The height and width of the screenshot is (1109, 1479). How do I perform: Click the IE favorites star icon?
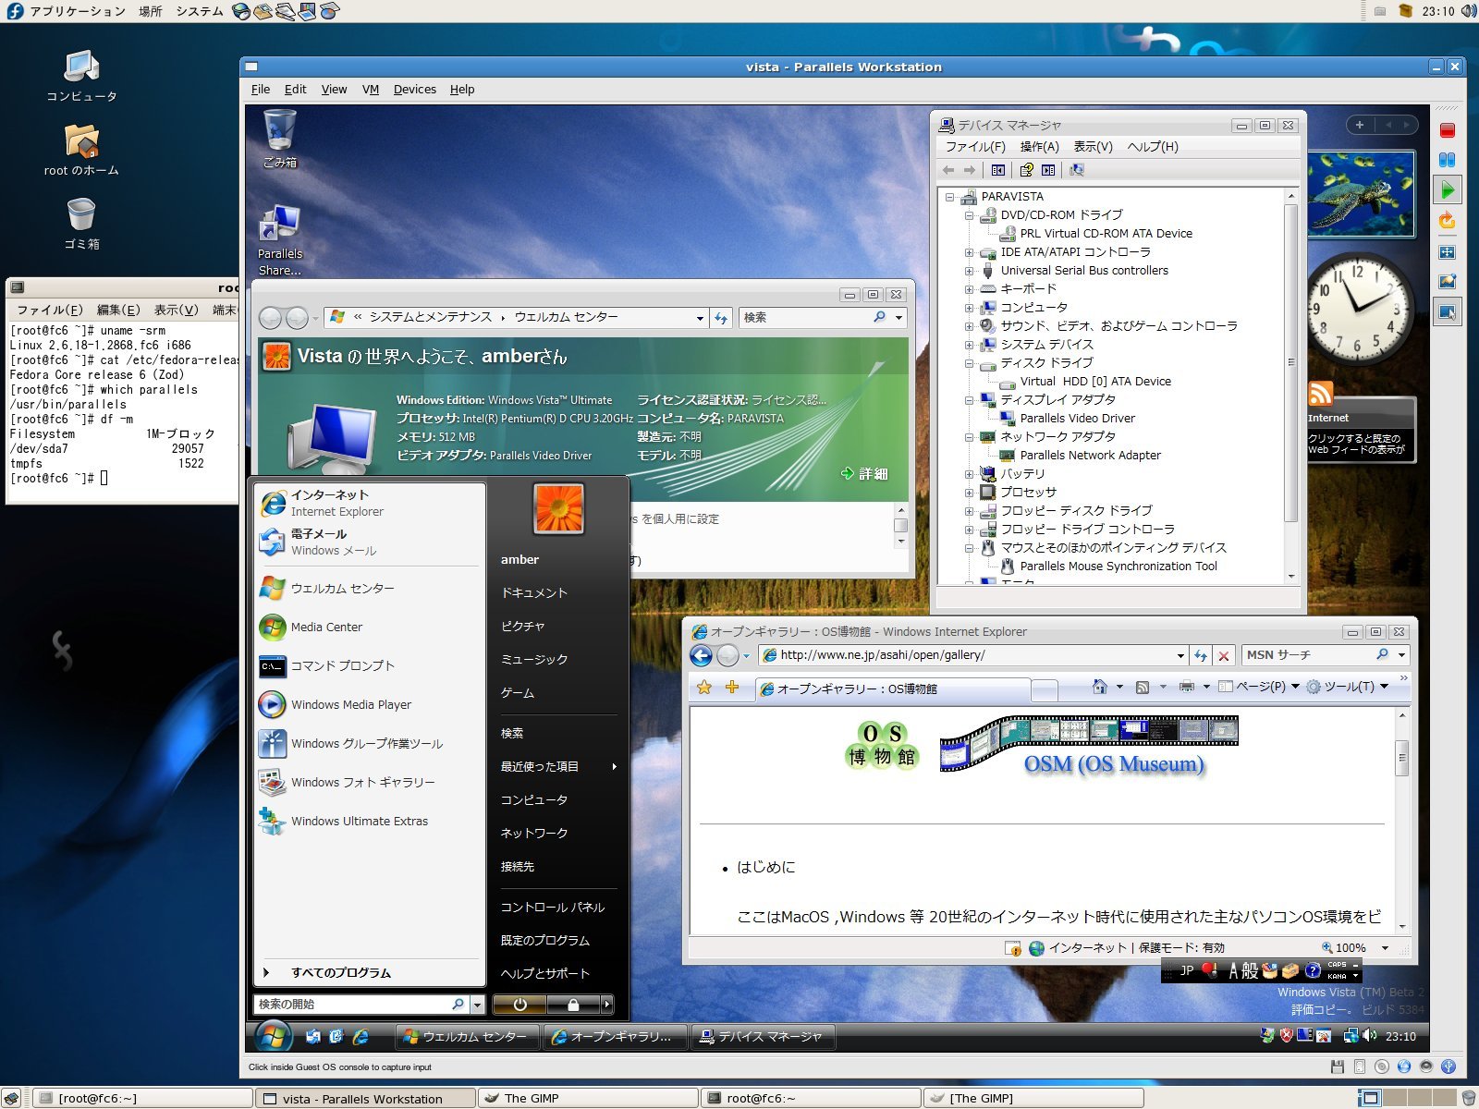tap(704, 687)
